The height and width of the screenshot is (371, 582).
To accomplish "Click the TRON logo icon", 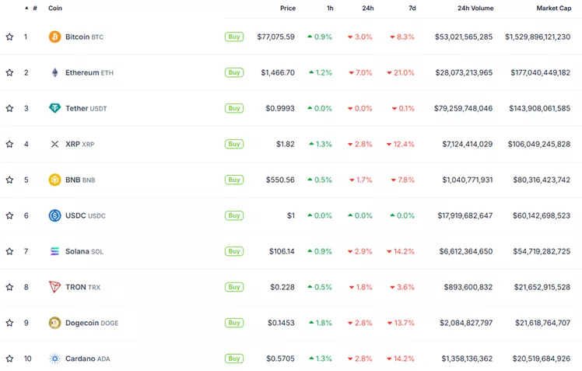I will (54, 287).
